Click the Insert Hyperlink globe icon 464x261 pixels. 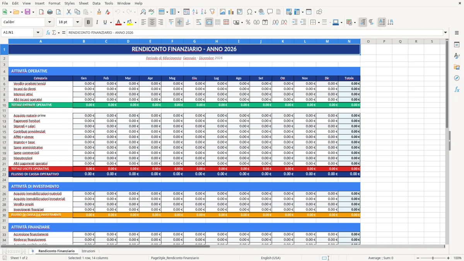261,12
